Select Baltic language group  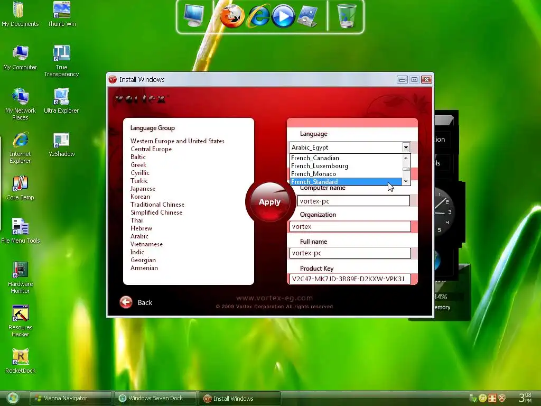tap(138, 156)
